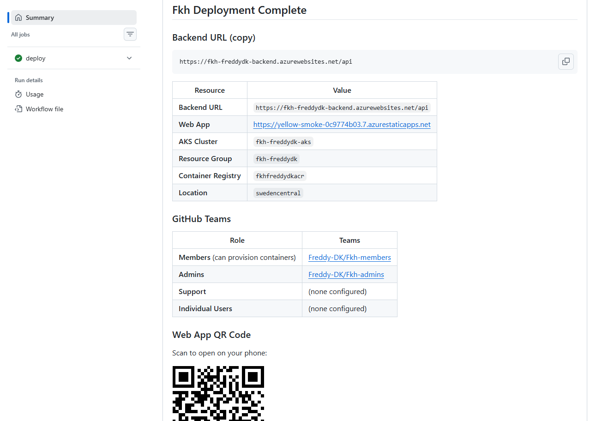Click the swedencentral location value

pos(278,193)
